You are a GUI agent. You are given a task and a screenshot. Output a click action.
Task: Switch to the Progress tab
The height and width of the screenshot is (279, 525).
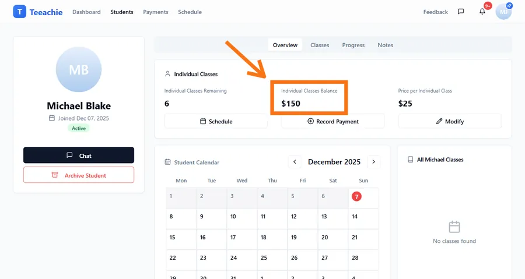click(x=353, y=45)
